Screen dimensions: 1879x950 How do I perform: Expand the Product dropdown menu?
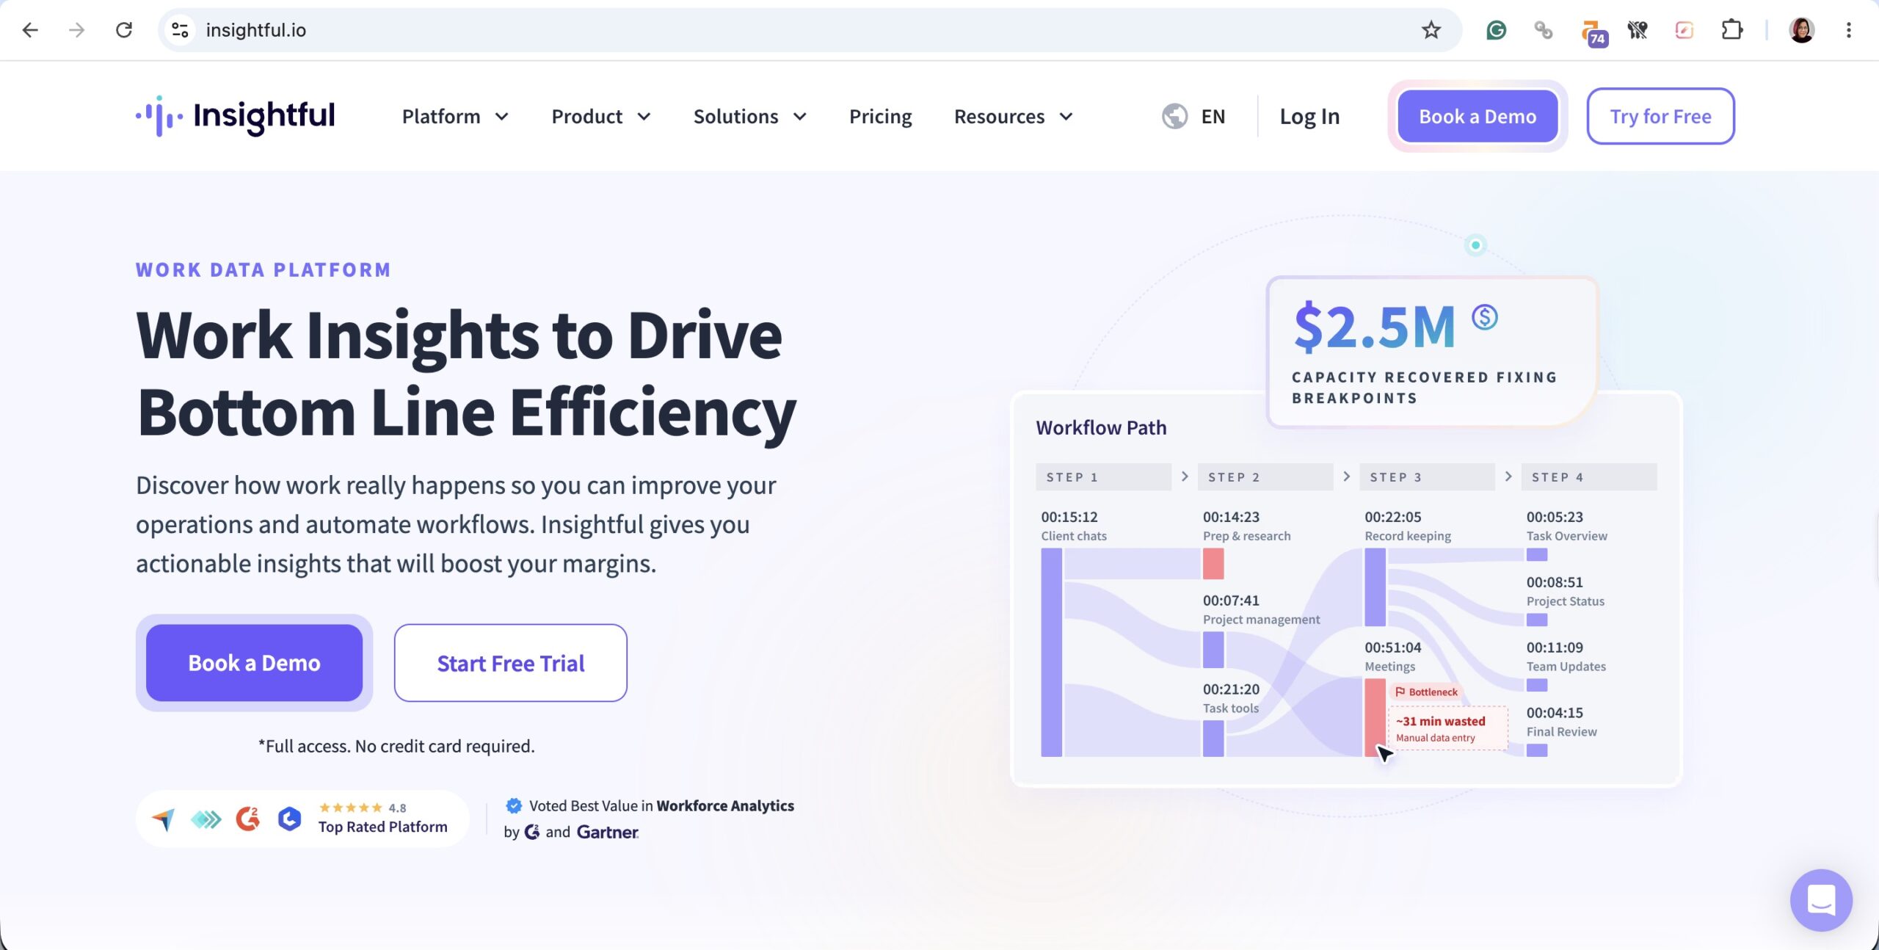point(601,116)
